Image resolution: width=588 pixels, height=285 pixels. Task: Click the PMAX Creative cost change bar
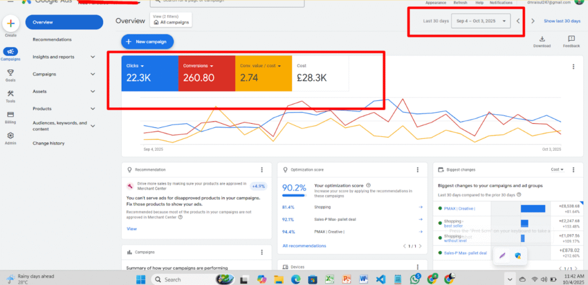(x=532, y=209)
